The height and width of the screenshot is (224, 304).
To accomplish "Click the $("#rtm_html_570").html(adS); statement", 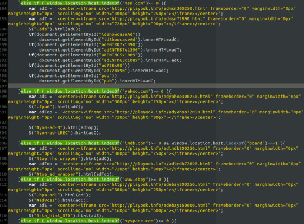I will pyautogui.click(x=66, y=216).
